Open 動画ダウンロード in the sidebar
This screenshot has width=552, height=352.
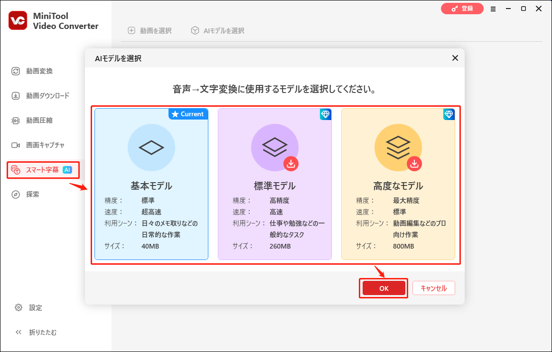(x=40, y=96)
